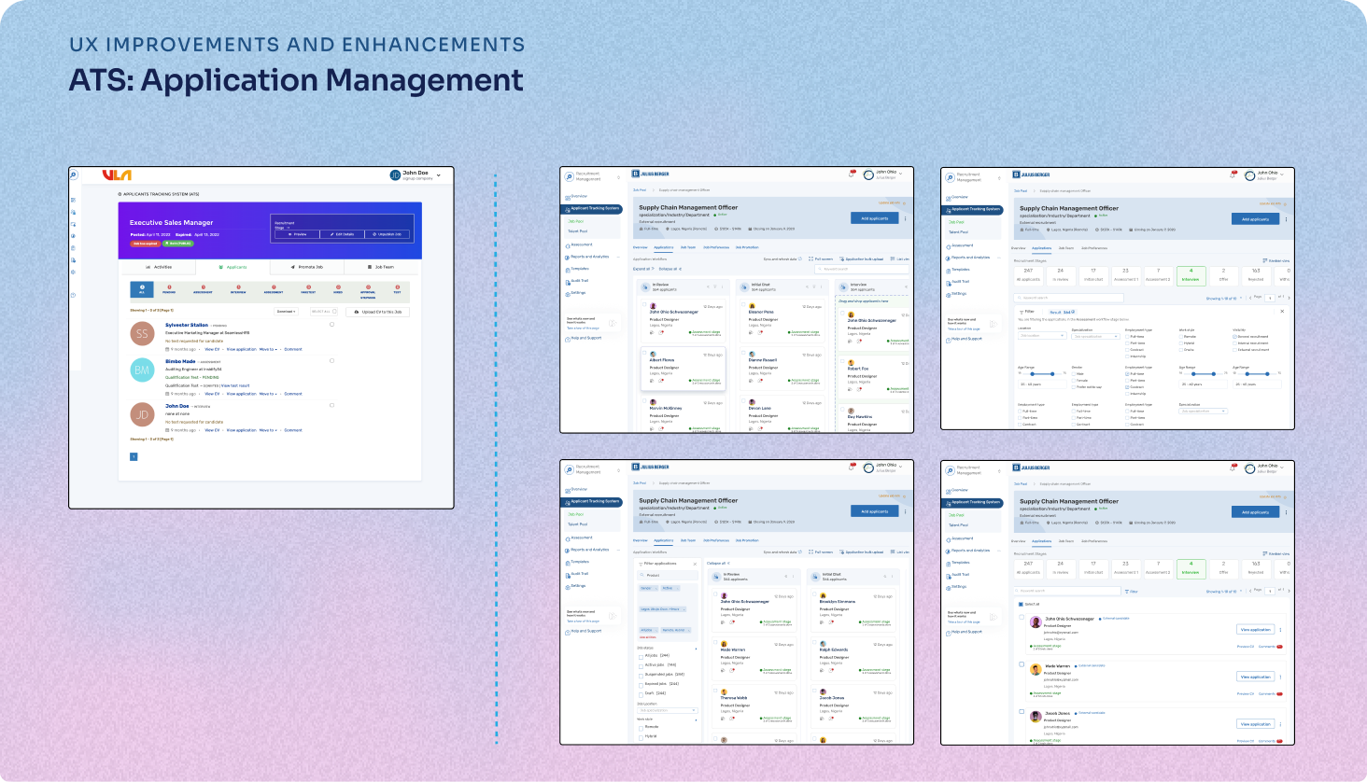This screenshot has height=782, width=1367.
Task: Select the PENDING stage icon in ULA screen
Action: point(169,289)
